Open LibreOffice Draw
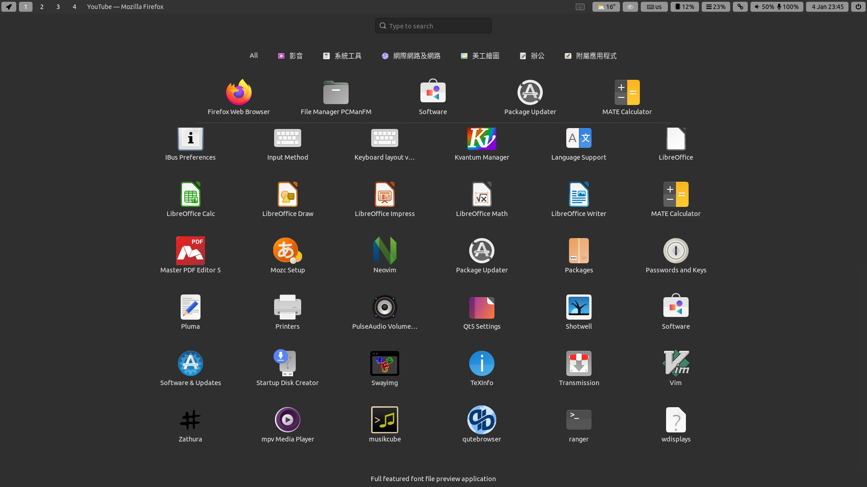Viewport: 867px width, 487px height. point(288,199)
